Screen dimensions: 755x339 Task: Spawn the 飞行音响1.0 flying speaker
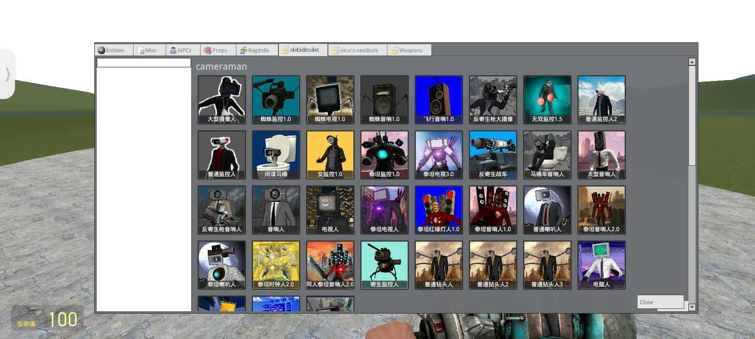point(439,100)
